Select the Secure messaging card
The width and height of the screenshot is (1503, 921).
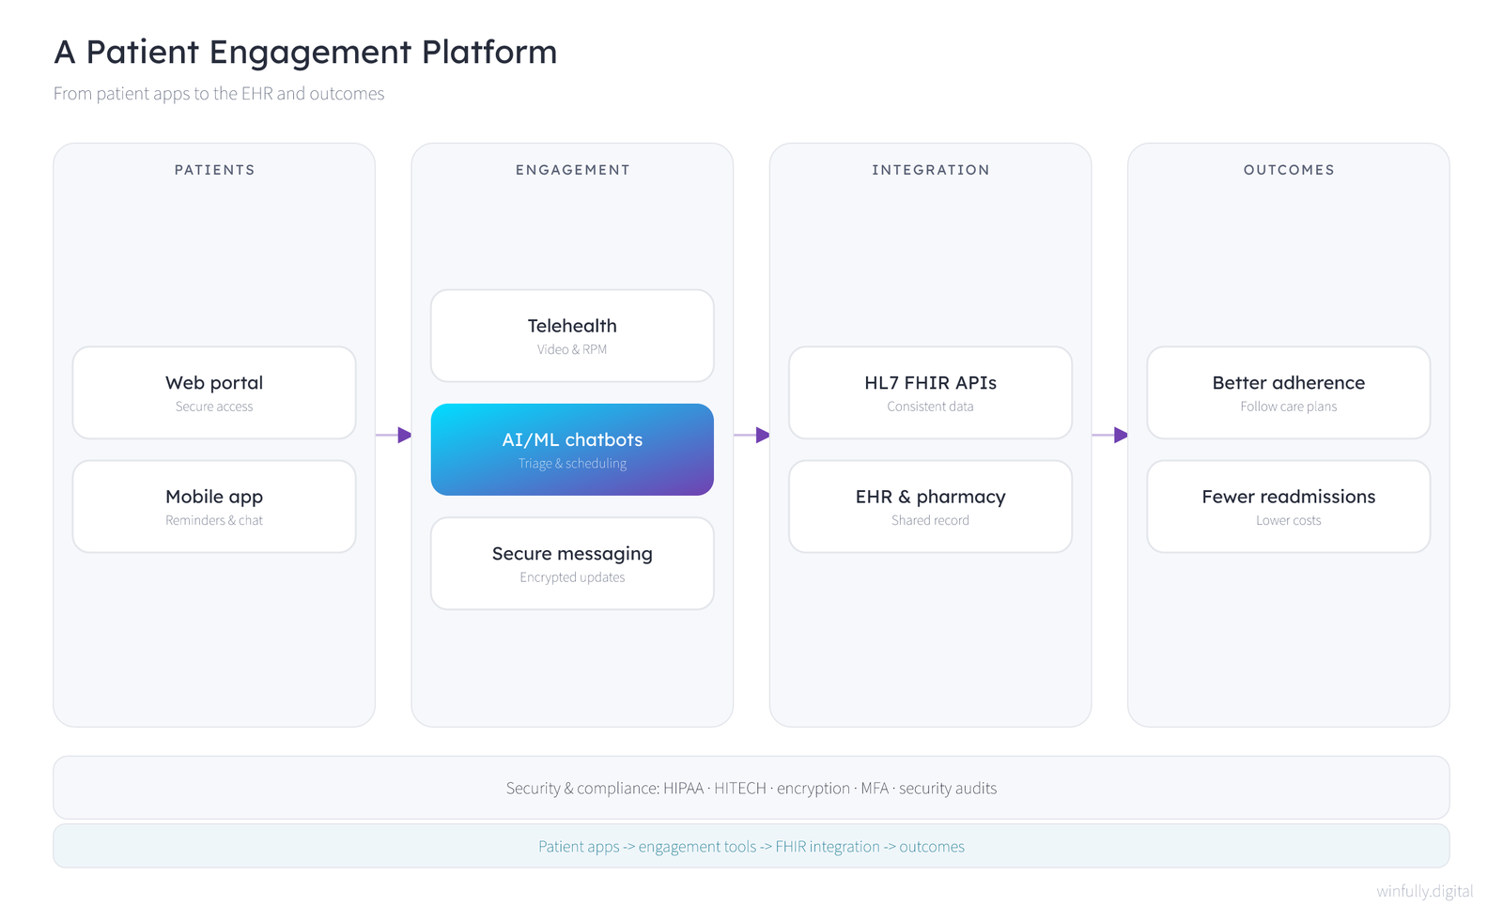coord(572,563)
